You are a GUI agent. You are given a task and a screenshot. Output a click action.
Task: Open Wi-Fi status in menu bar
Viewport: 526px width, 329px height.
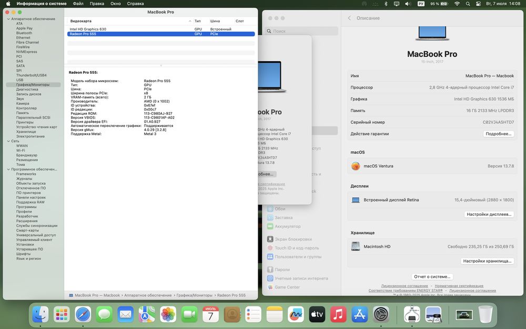pos(457,4)
